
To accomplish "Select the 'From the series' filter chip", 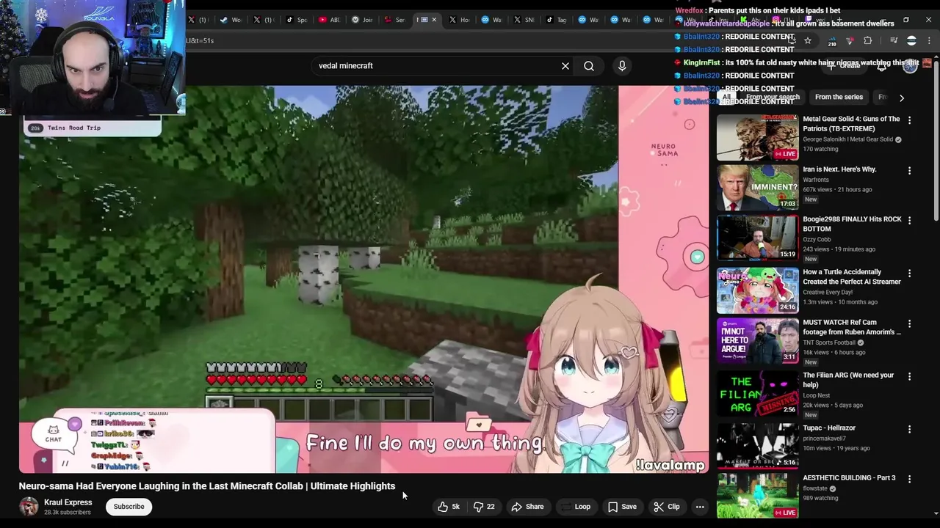I will (x=839, y=97).
